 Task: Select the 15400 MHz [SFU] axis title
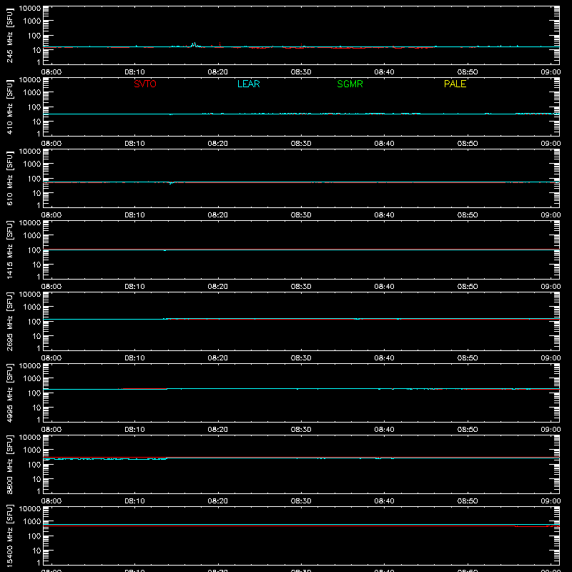(x=10, y=536)
